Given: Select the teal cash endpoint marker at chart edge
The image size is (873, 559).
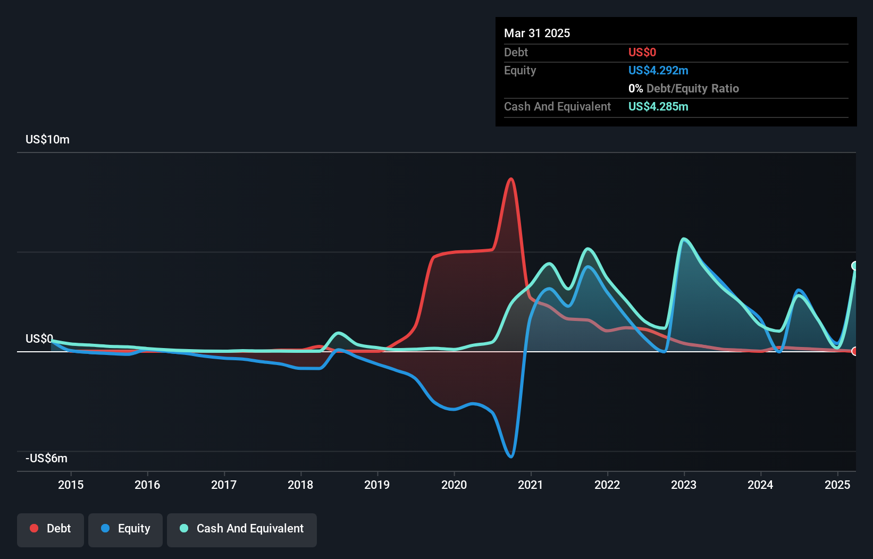Looking at the screenshot, I should coord(855,266).
